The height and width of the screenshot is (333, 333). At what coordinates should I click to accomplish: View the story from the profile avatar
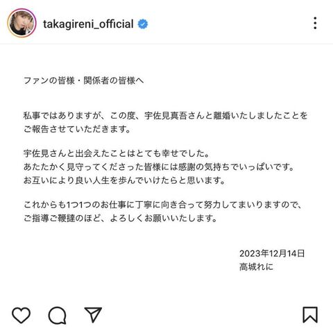coord(22,23)
